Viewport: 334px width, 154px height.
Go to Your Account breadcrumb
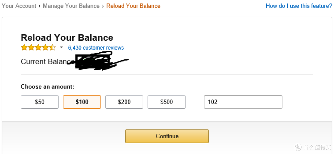point(19,6)
